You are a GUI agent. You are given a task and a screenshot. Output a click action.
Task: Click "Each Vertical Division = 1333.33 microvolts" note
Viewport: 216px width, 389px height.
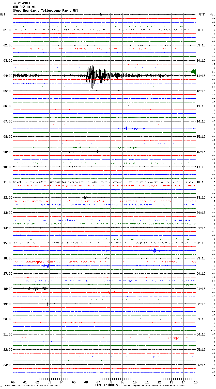32,386
